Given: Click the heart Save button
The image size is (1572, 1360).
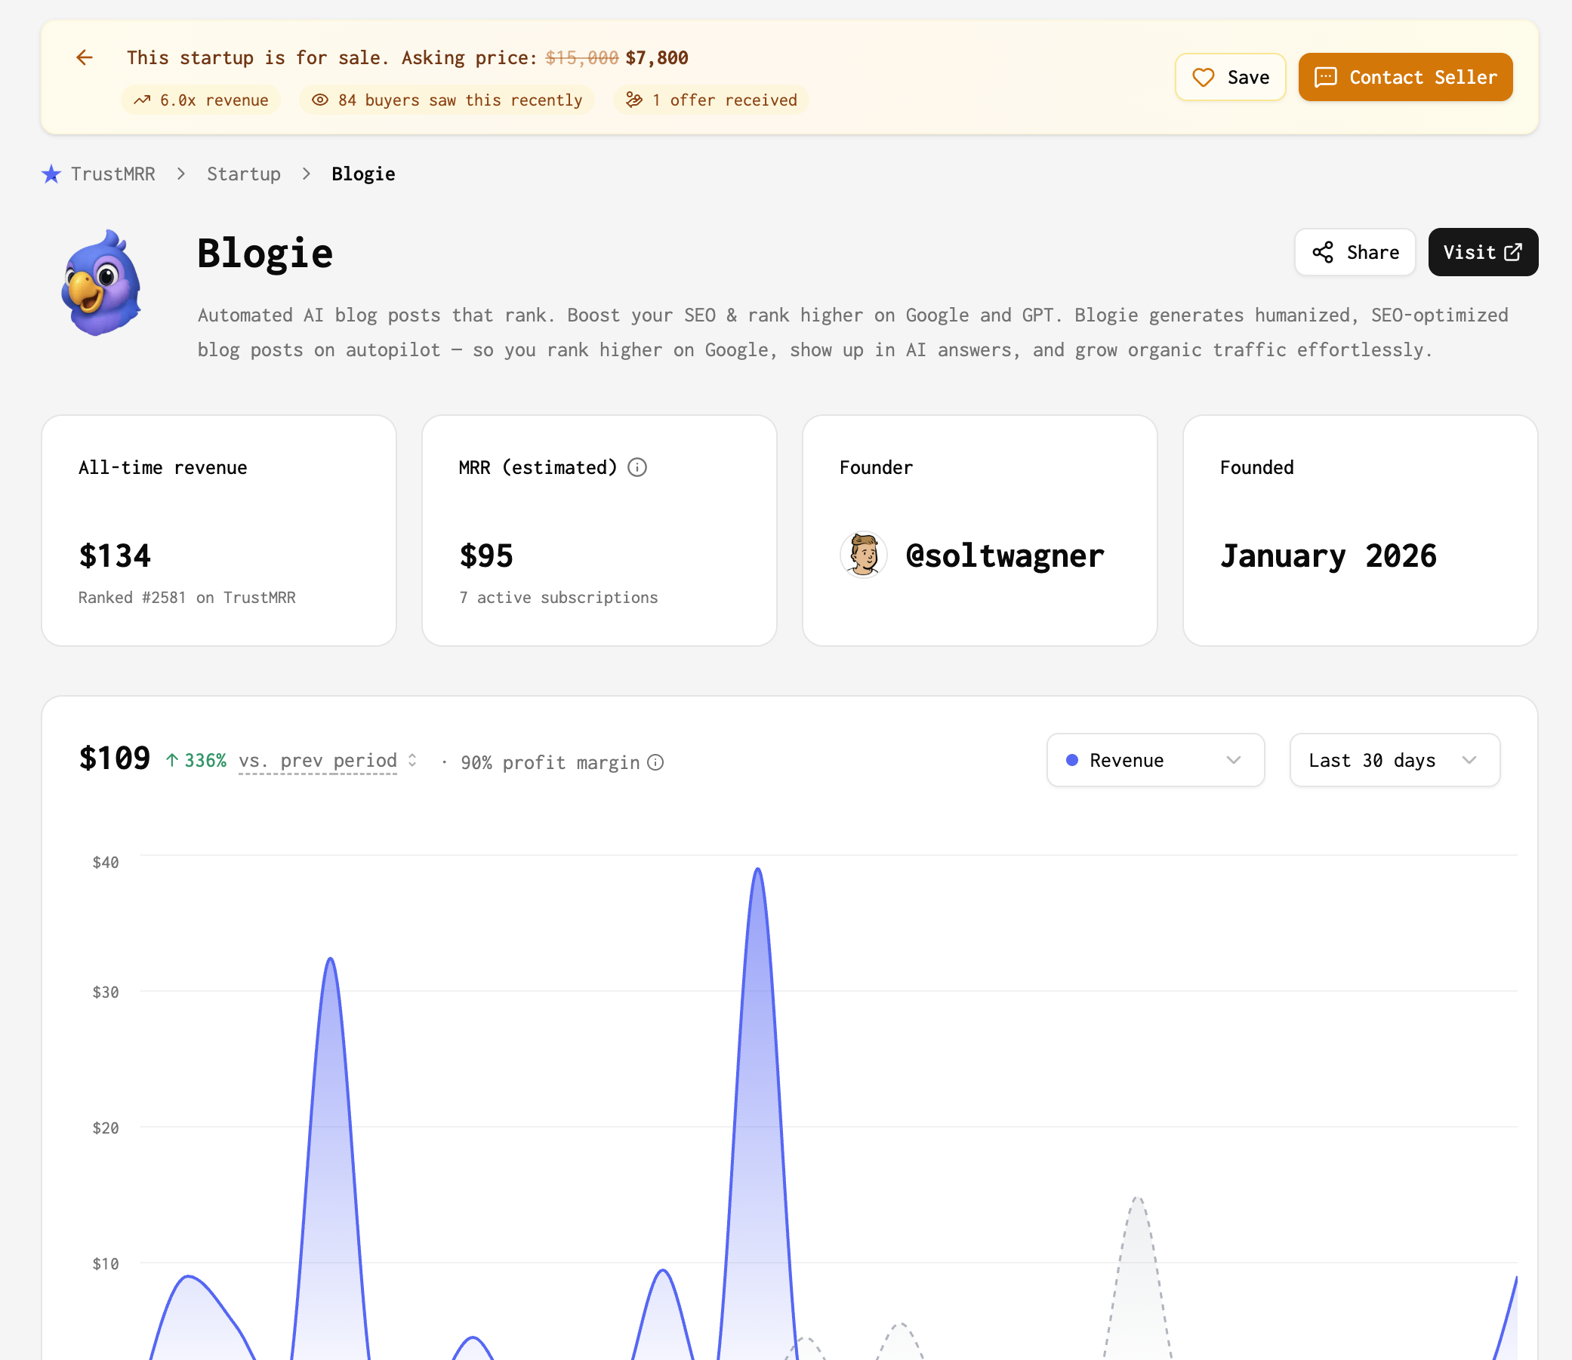Looking at the screenshot, I should pyautogui.click(x=1230, y=78).
